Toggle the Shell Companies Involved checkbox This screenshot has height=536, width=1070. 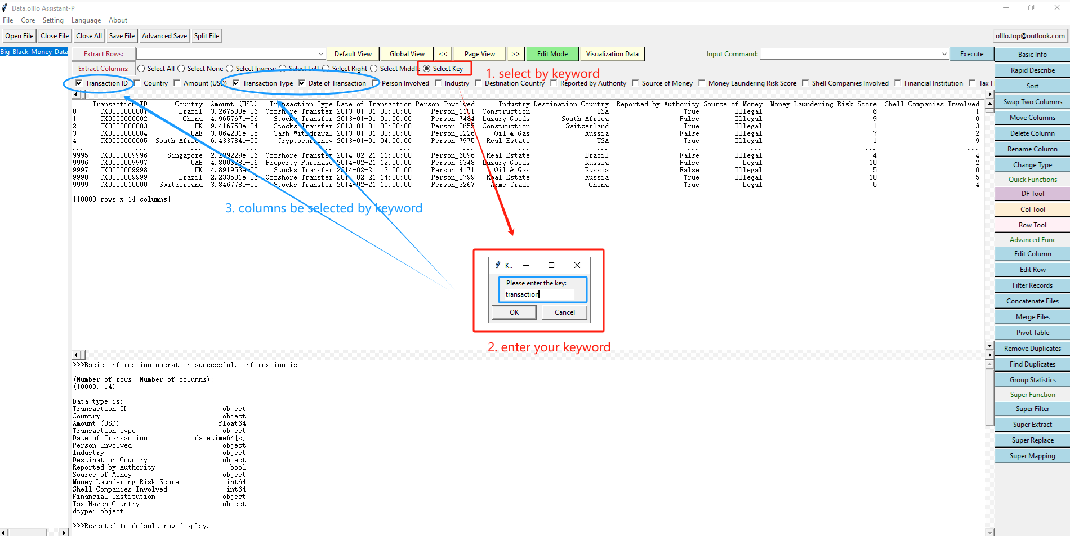[805, 83]
